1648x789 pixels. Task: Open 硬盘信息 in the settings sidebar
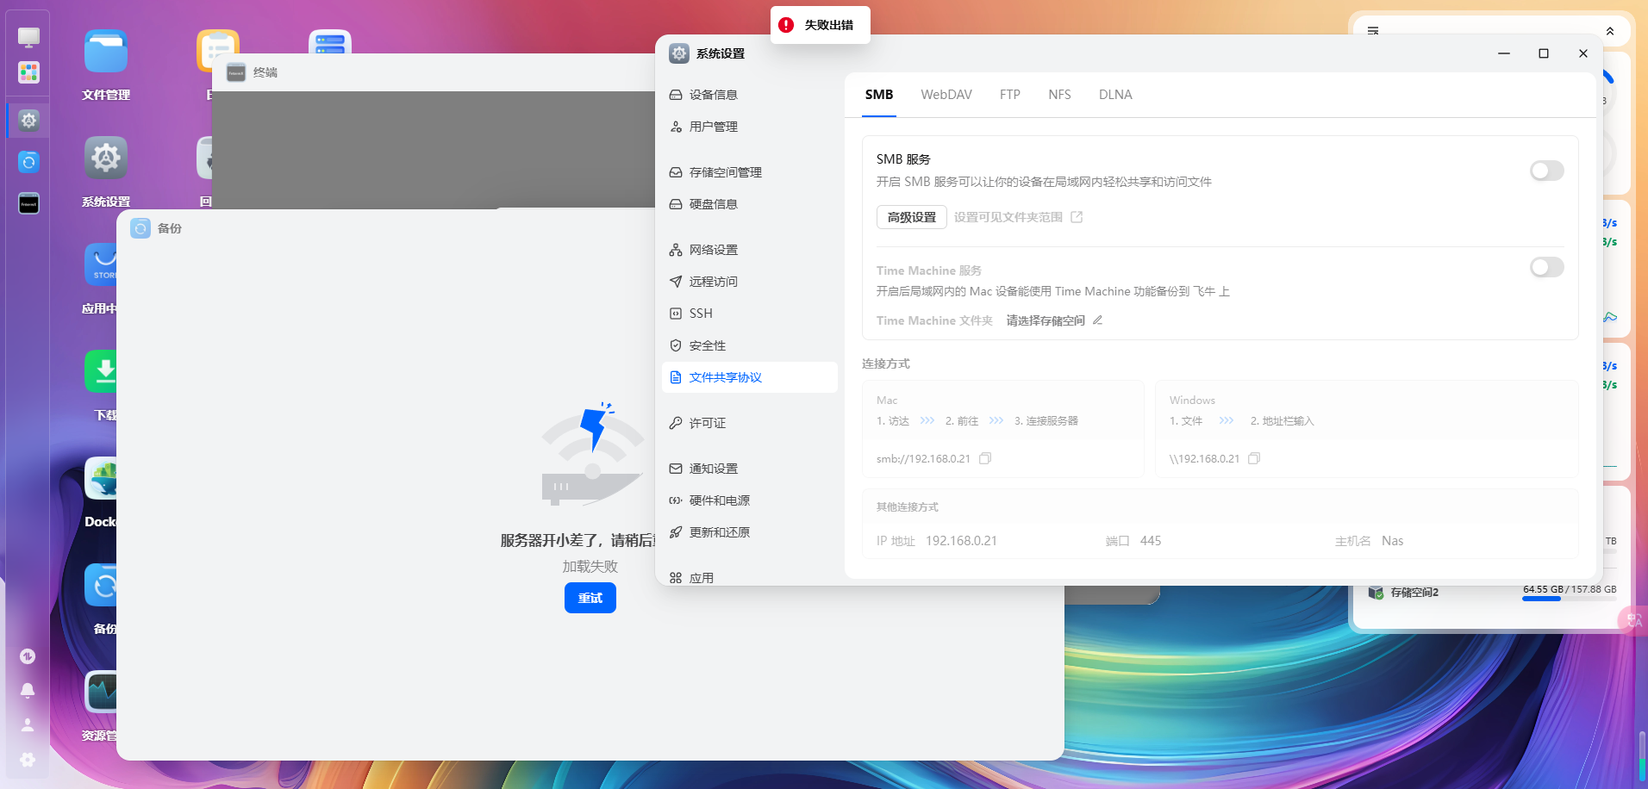750,204
